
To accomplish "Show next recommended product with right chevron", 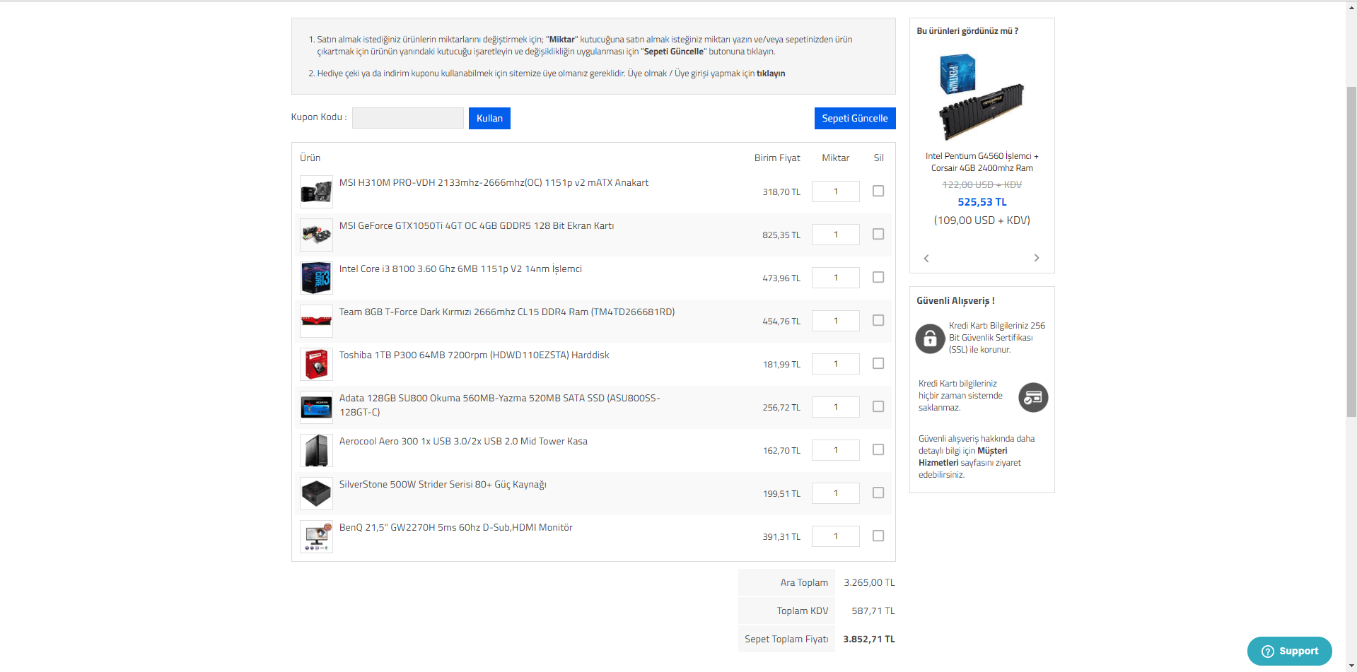I will 1037,258.
